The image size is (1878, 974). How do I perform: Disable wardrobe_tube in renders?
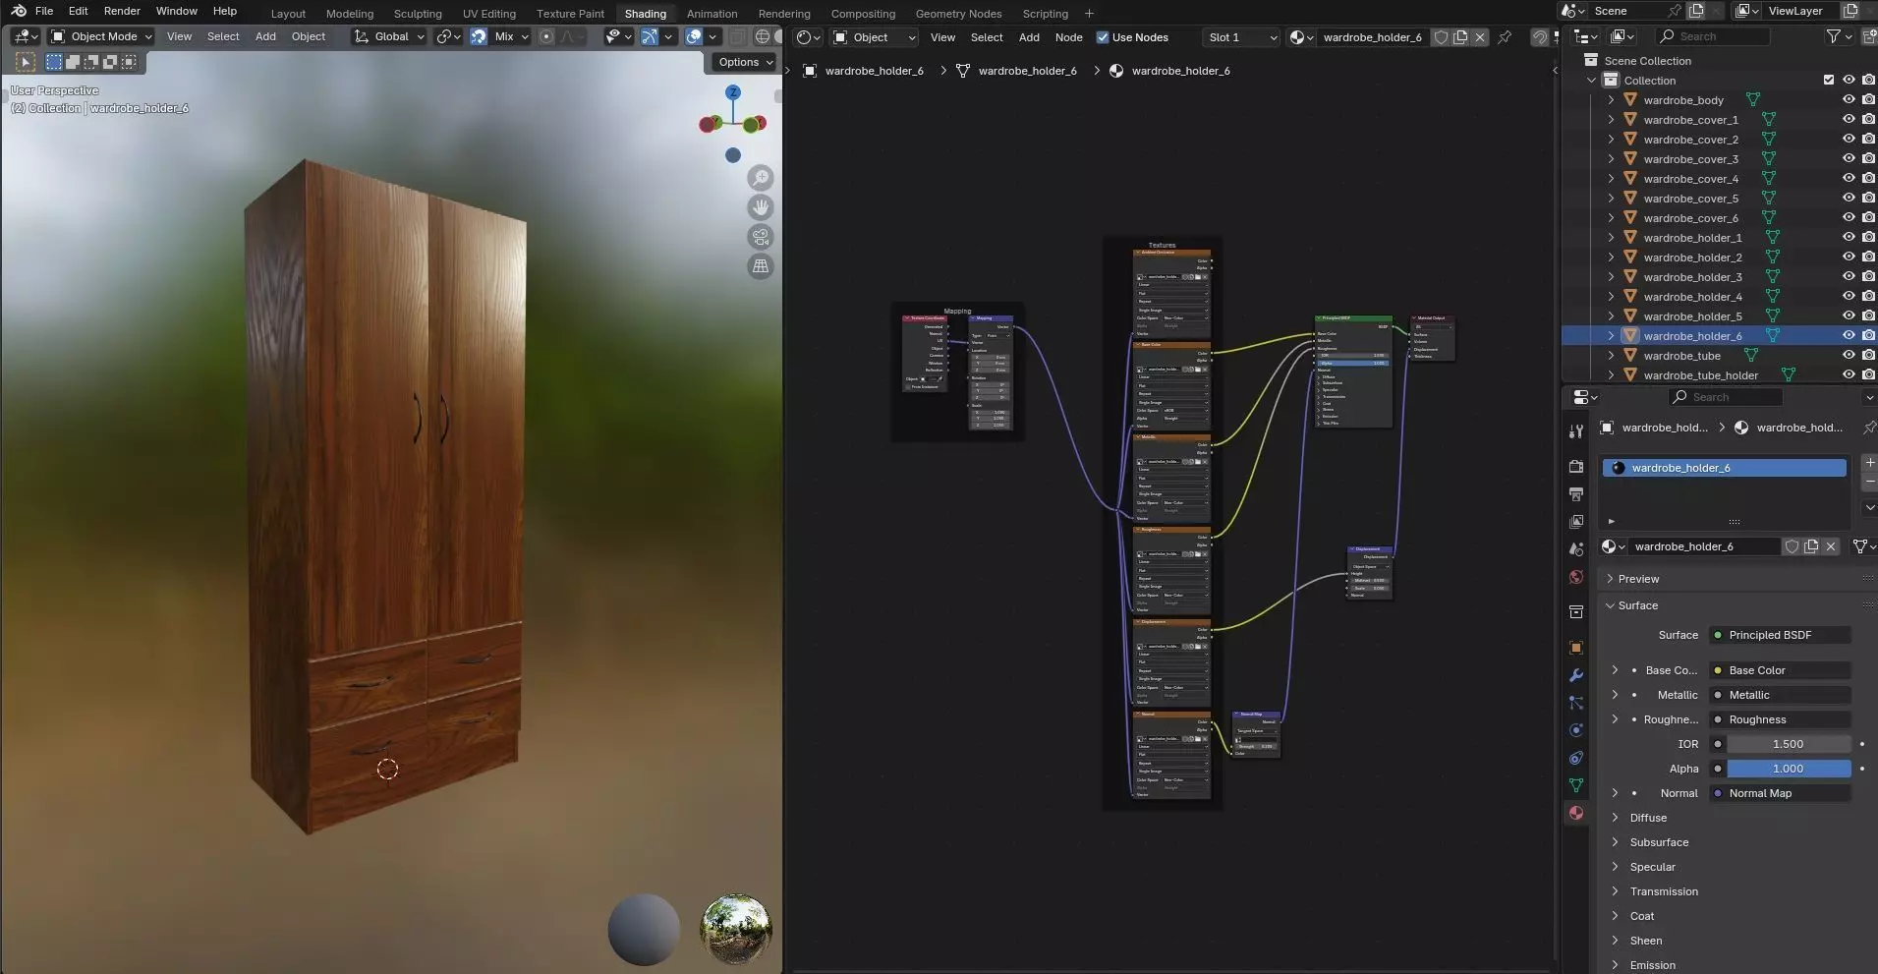point(1868,356)
